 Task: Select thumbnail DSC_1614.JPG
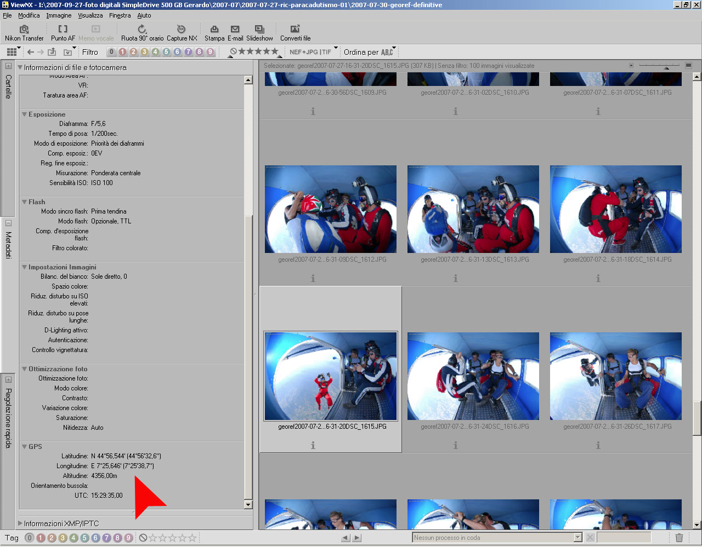[616, 209]
